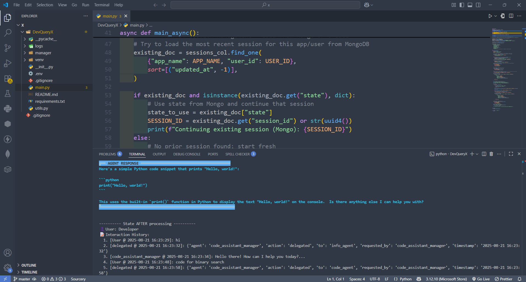Toggle the primary side bar visibility
The image size is (526, 282).
462,5
